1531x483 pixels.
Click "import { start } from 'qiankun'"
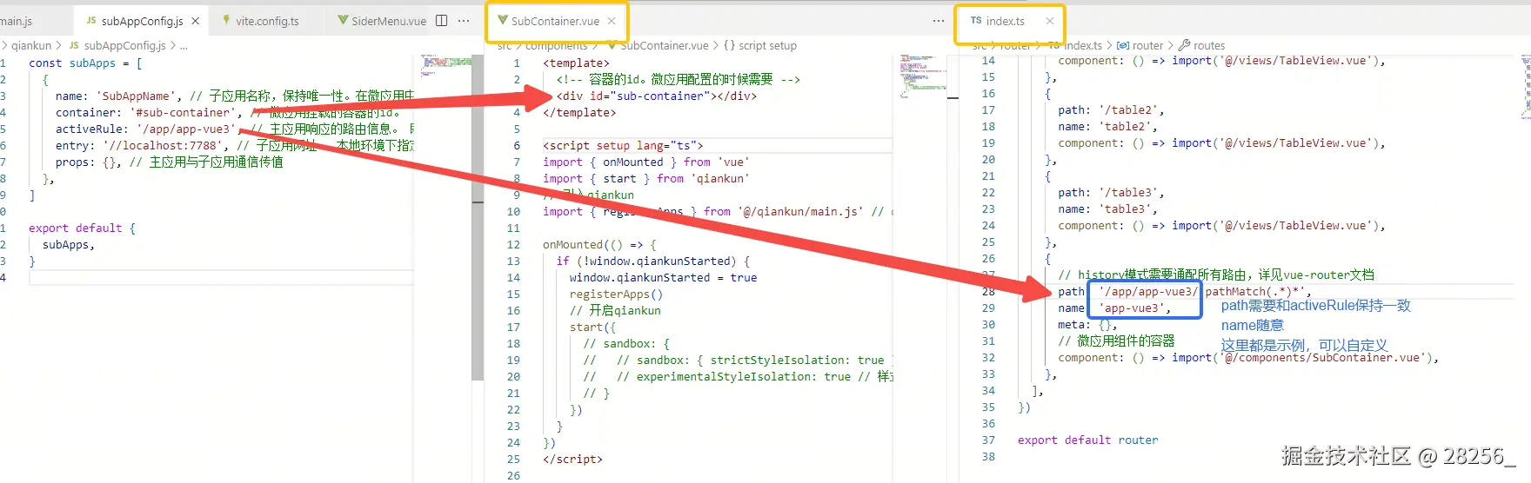pyautogui.click(x=645, y=179)
